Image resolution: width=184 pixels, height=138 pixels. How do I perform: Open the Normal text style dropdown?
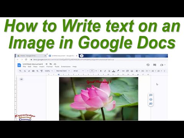tap(63, 71)
